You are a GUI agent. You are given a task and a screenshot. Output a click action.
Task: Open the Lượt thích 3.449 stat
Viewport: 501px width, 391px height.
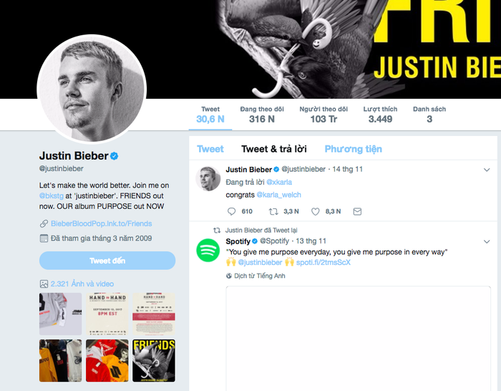(380, 115)
